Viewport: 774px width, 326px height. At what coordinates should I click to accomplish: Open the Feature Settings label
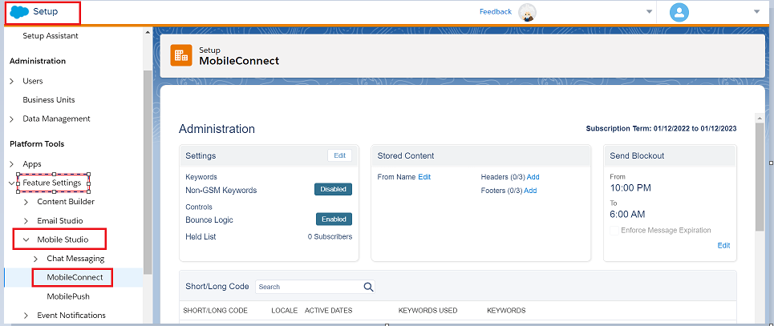pos(52,183)
